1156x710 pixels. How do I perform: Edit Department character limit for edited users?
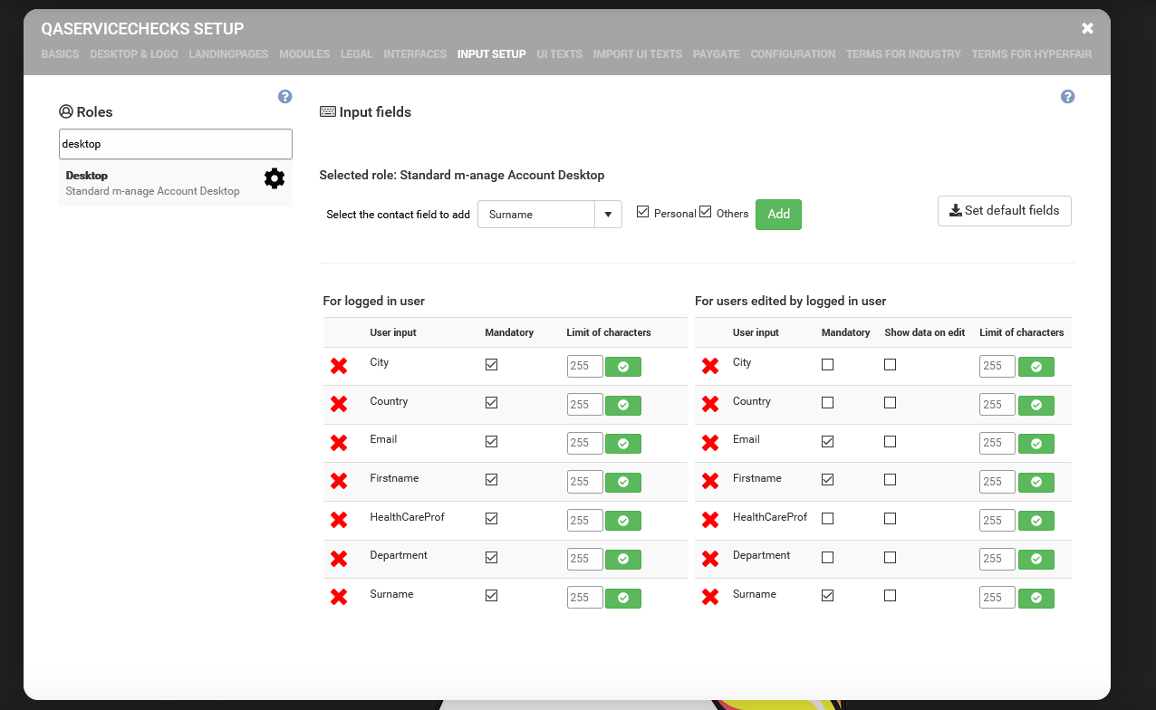pos(997,559)
